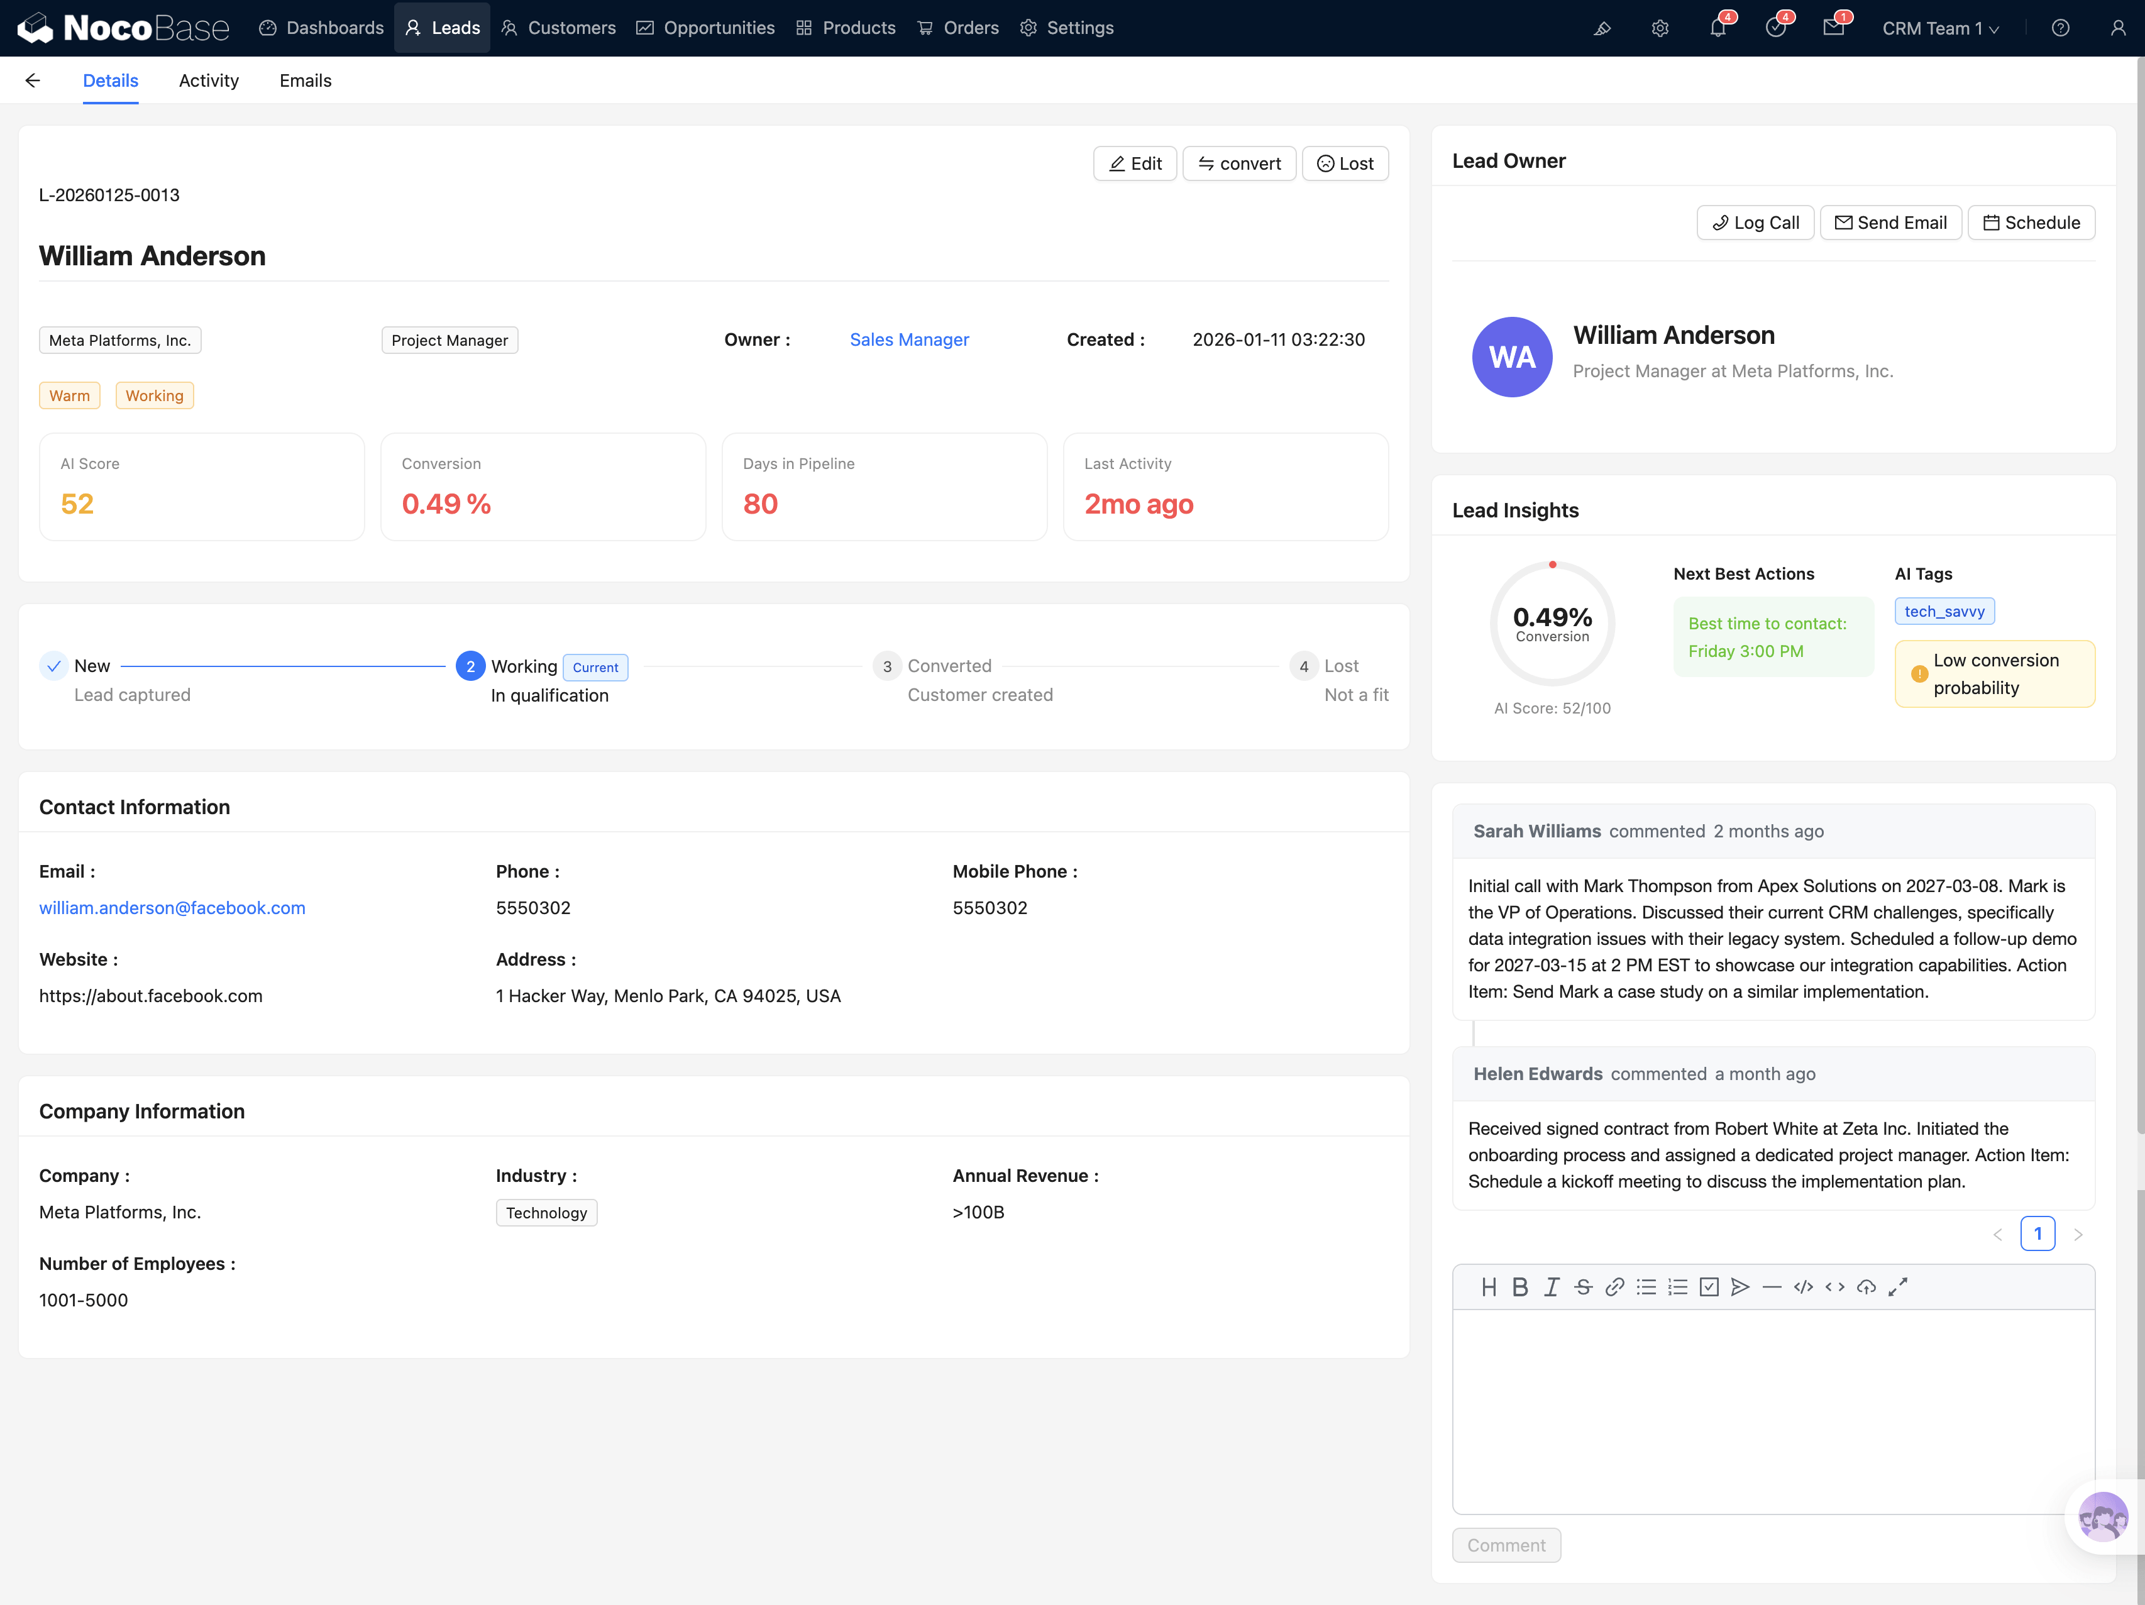
Task: Open Opportunities in top navigation
Action: [x=706, y=28]
